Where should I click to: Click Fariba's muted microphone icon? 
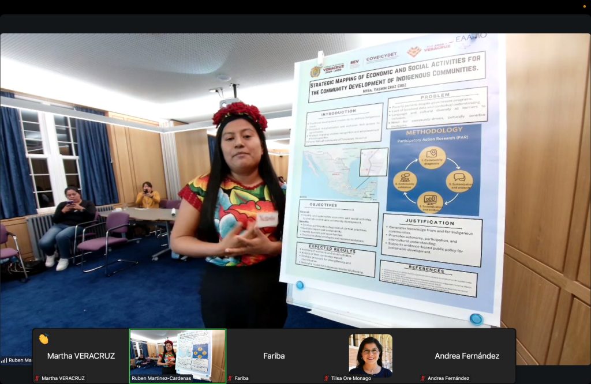click(230, 378)
